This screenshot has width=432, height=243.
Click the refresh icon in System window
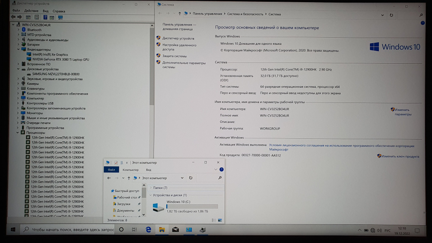391,15
